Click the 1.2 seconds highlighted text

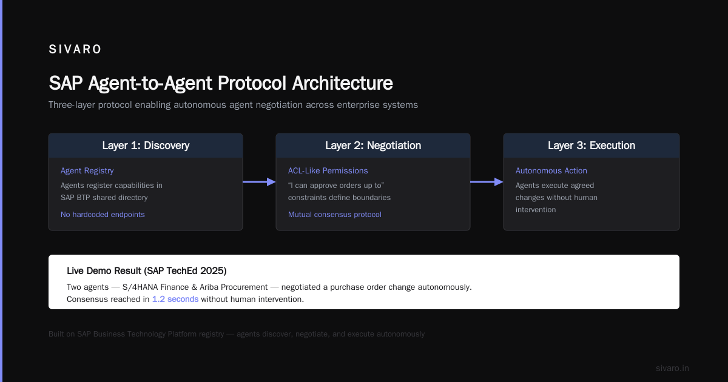tap(175, 299)
